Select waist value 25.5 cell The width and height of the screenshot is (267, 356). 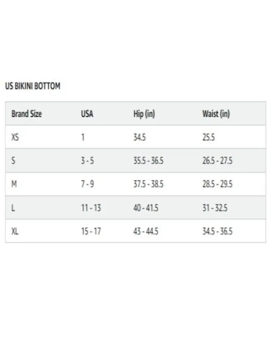[x=209, y=137]
